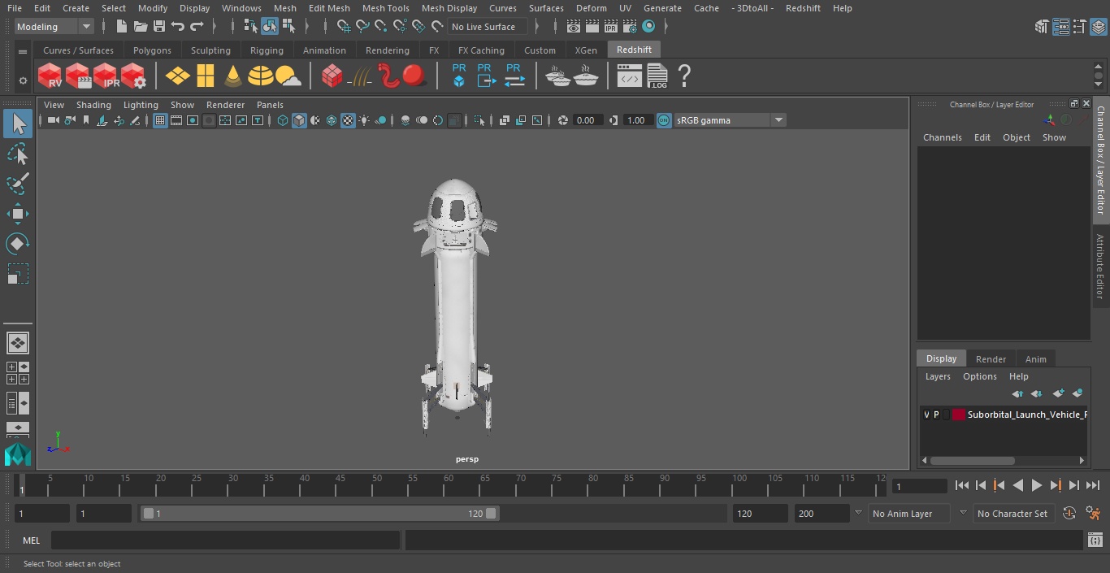The width and height of the screenshot is (1110, 573).
Task: Choose the Move tool
Action: [x=17, y=214]
